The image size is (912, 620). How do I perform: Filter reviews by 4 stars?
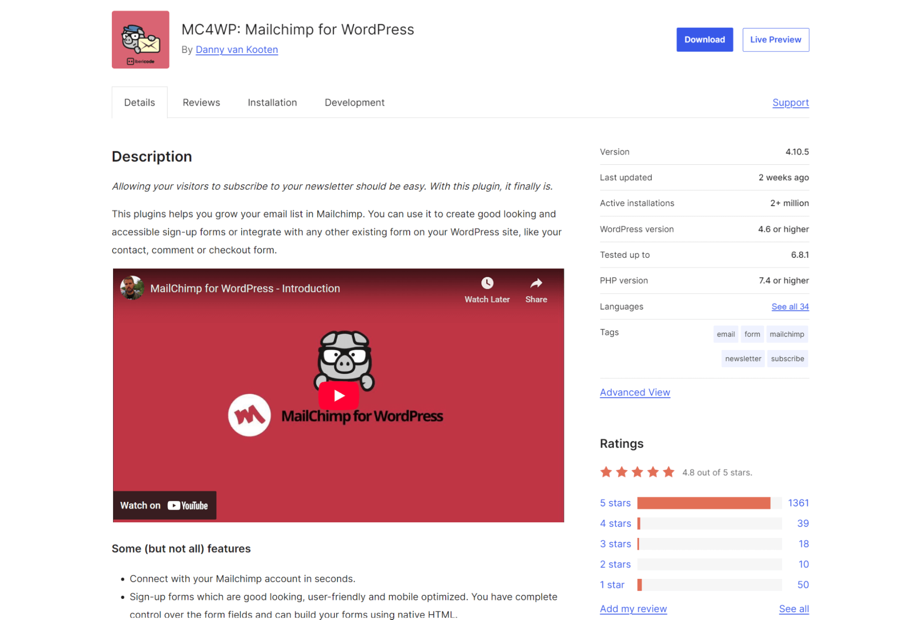tap(615, 523)
